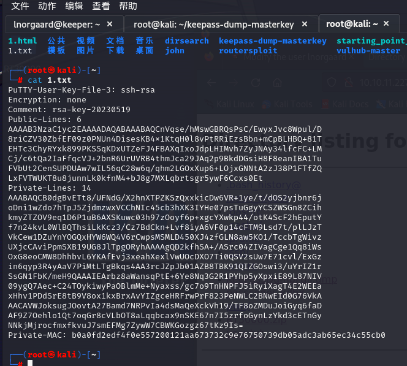The height and width of the screenshot is (366, 407).
Task: Click the 模板 directory name
Action: 56,50
